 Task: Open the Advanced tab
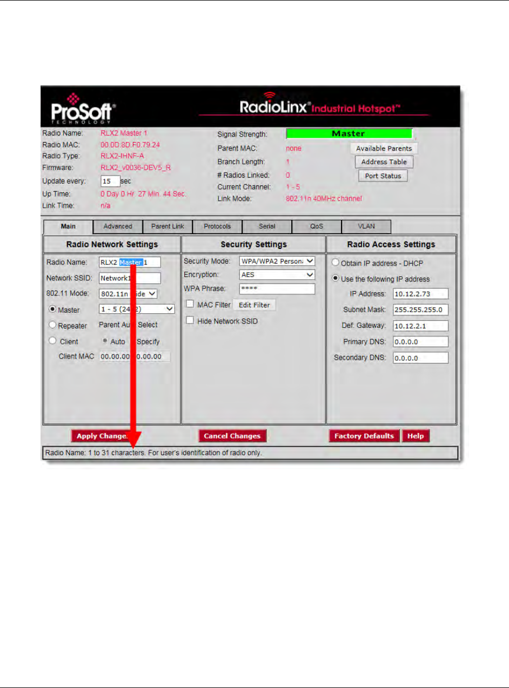click(118, 227)
